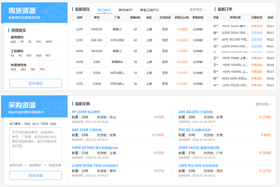Click the purchase requirement text box
Screen dimensions: 280x187
36,144
